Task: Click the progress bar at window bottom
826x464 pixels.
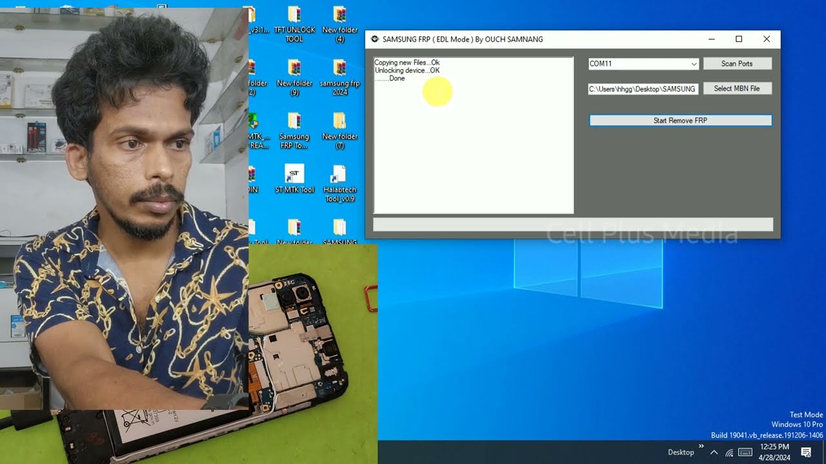Action: click(573, 224)
